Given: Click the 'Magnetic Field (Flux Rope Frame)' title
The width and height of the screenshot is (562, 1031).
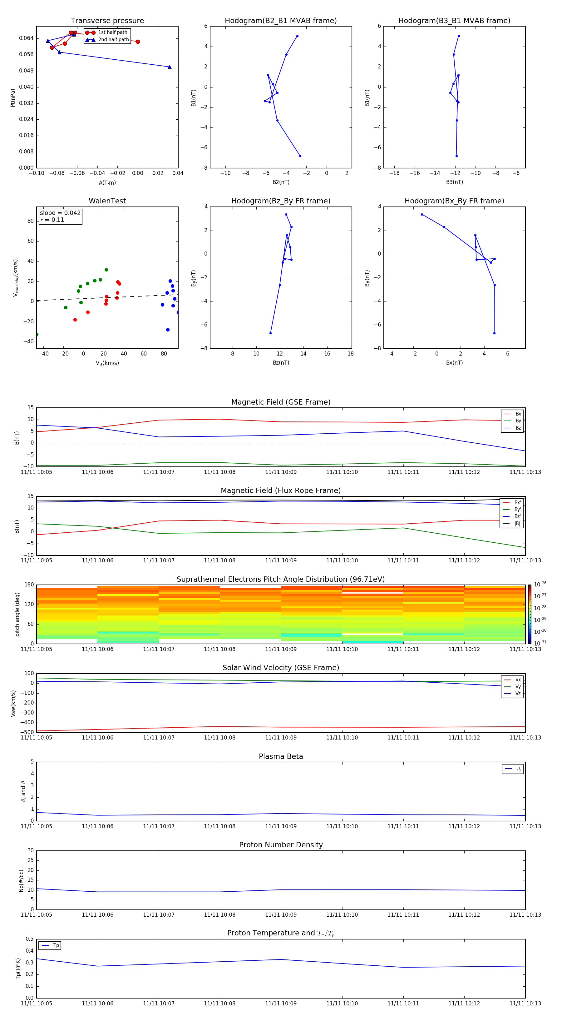Looking at the screenshot, I should coord(281,491).
